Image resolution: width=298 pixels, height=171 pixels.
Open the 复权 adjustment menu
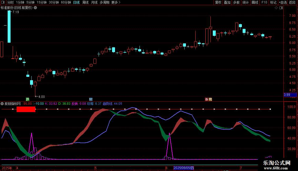218,2
